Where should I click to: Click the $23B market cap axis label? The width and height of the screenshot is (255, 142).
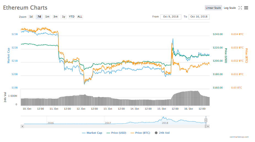tap(15, 34)
